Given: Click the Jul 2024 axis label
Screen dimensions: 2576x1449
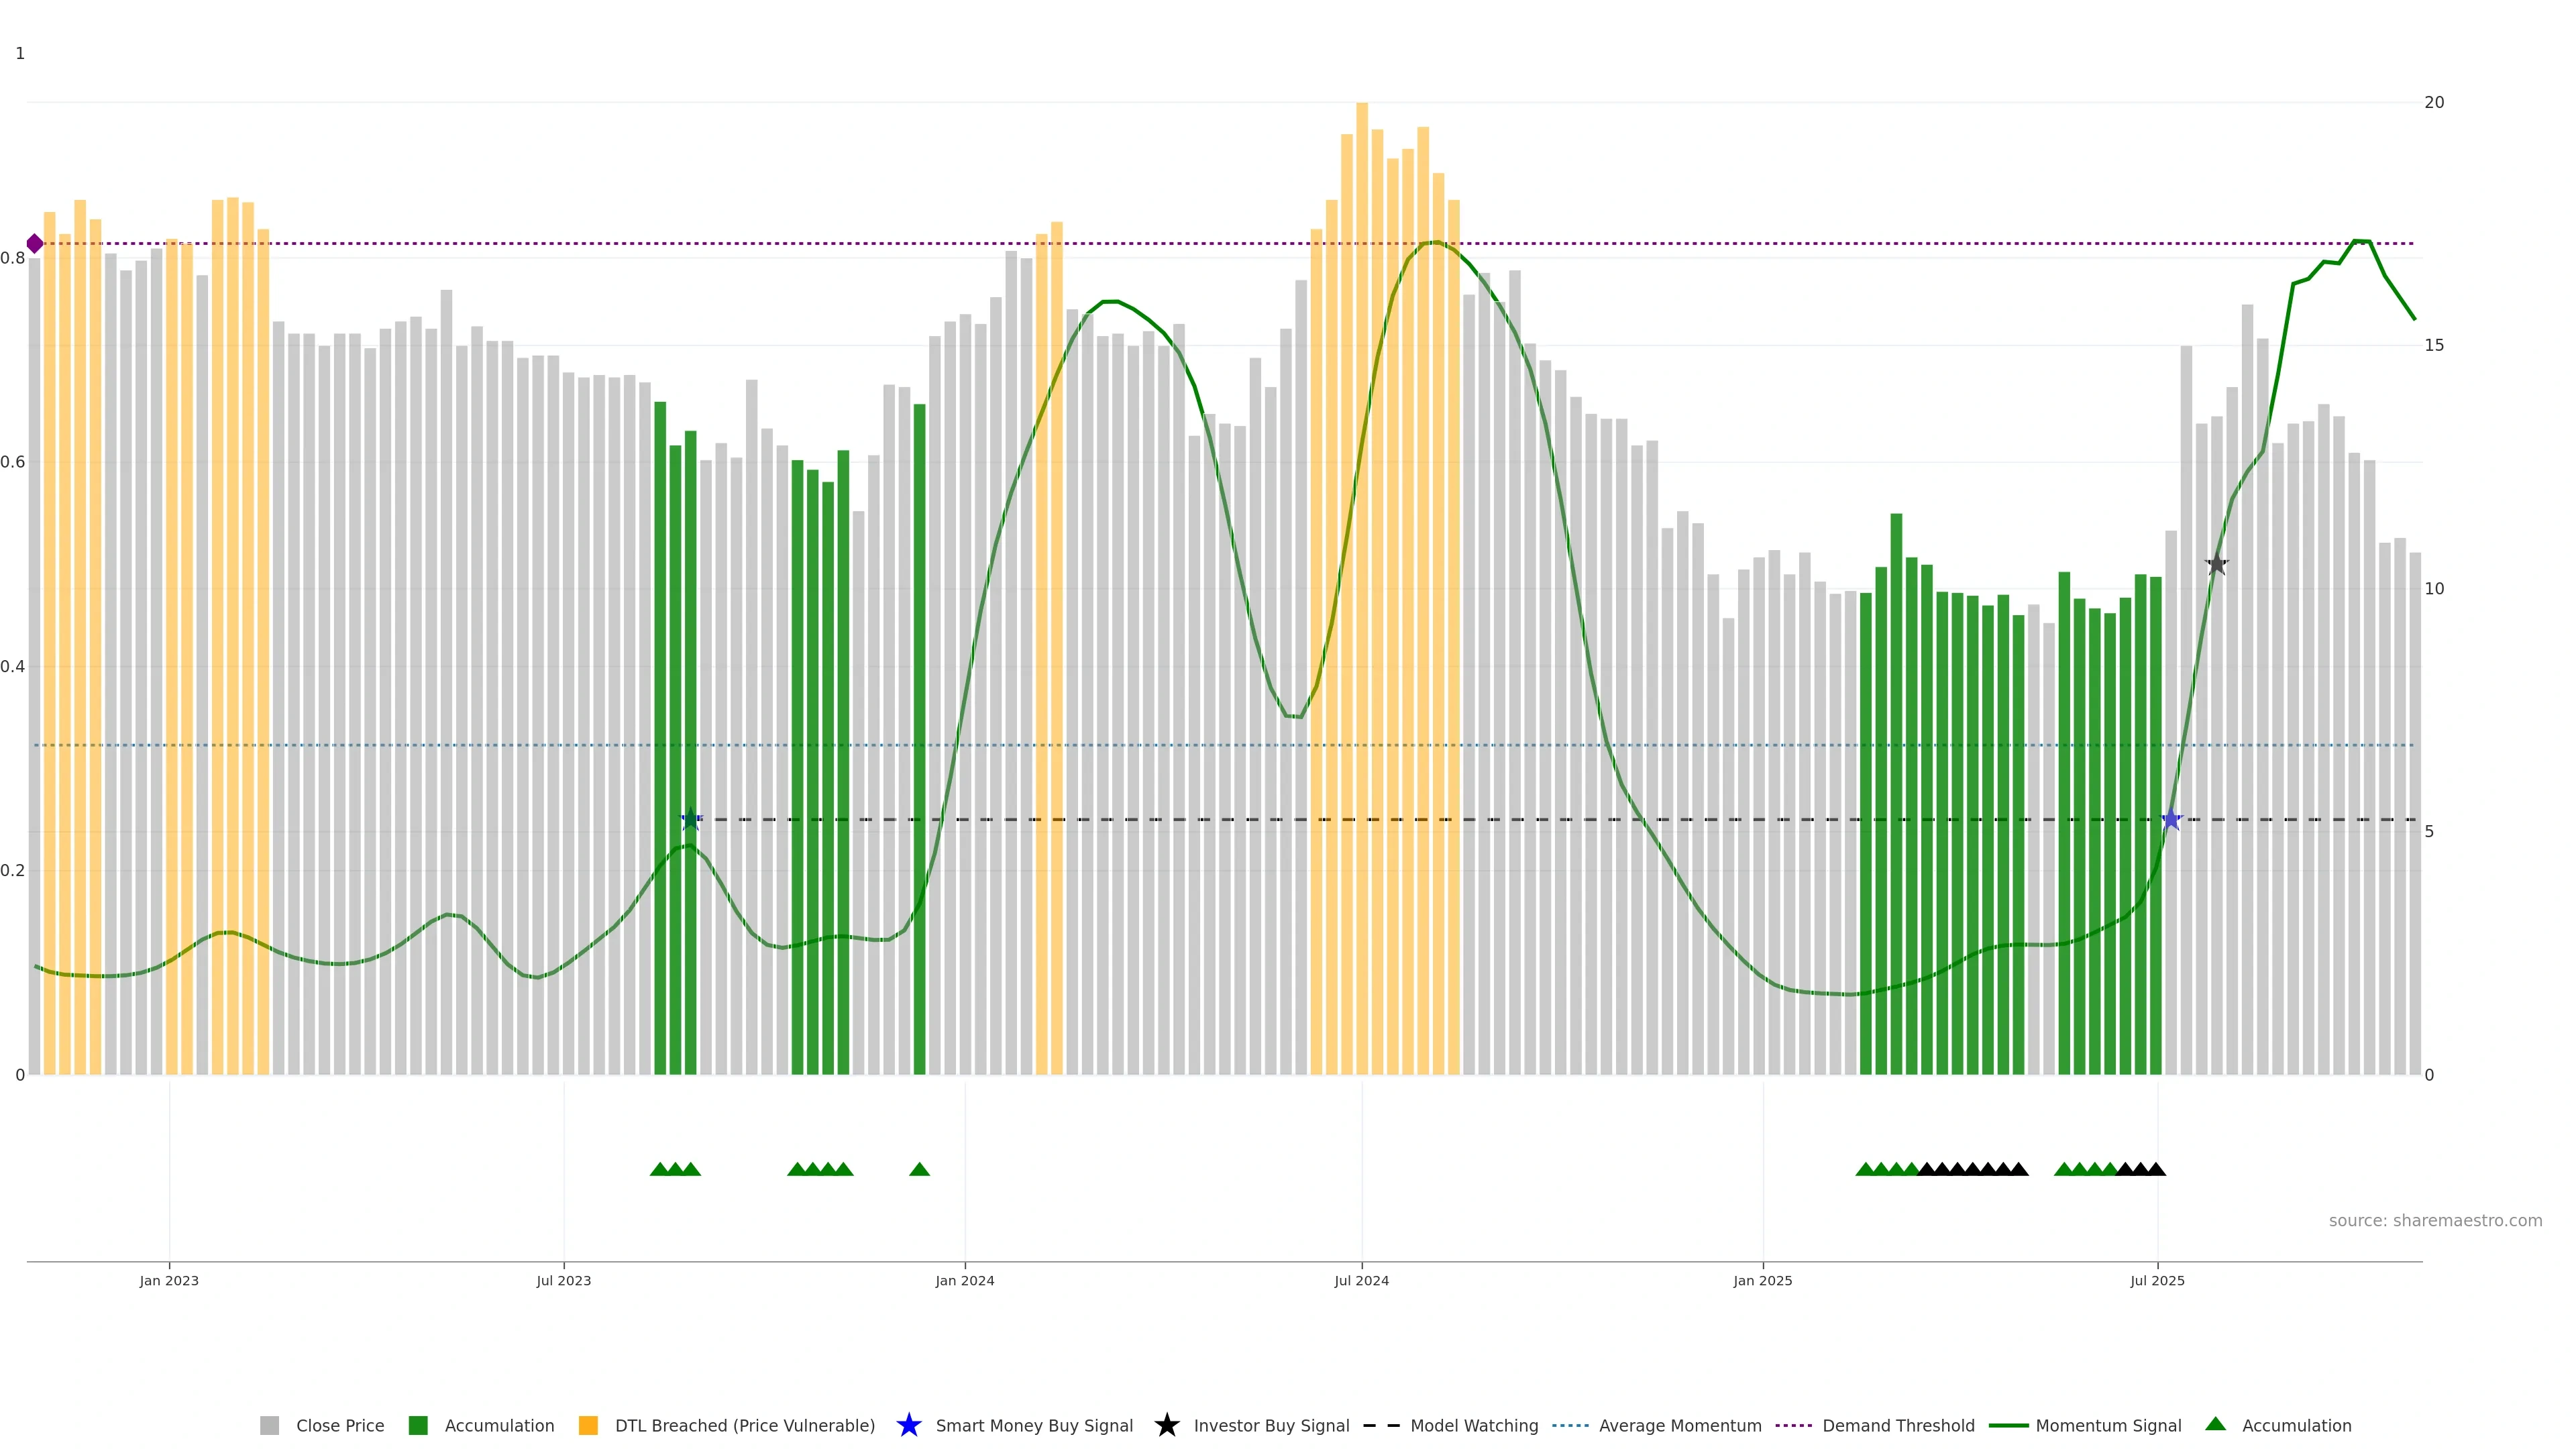Looking at the screenshot, I should point(1361,1281).
